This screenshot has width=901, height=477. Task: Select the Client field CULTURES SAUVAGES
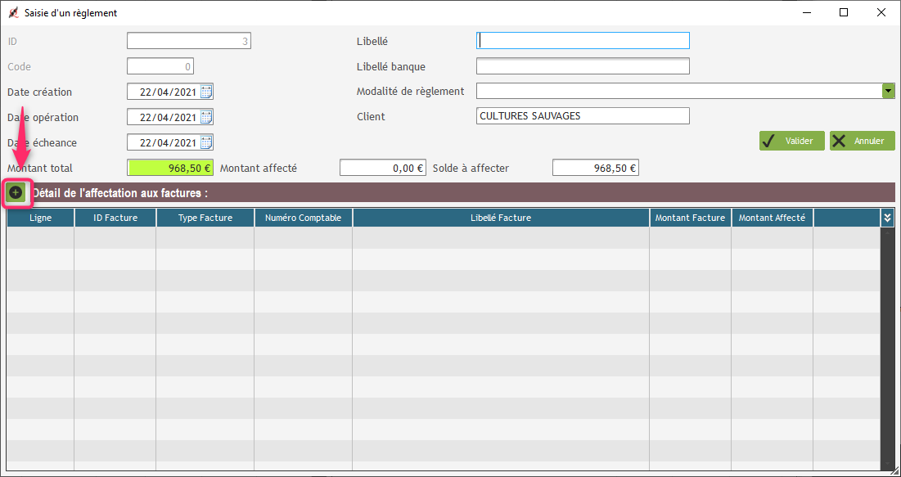click(x=583, y=116)
